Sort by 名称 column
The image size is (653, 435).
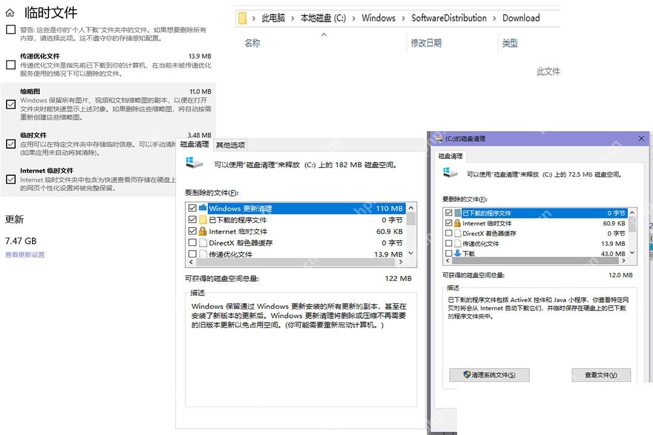point(252,43)
